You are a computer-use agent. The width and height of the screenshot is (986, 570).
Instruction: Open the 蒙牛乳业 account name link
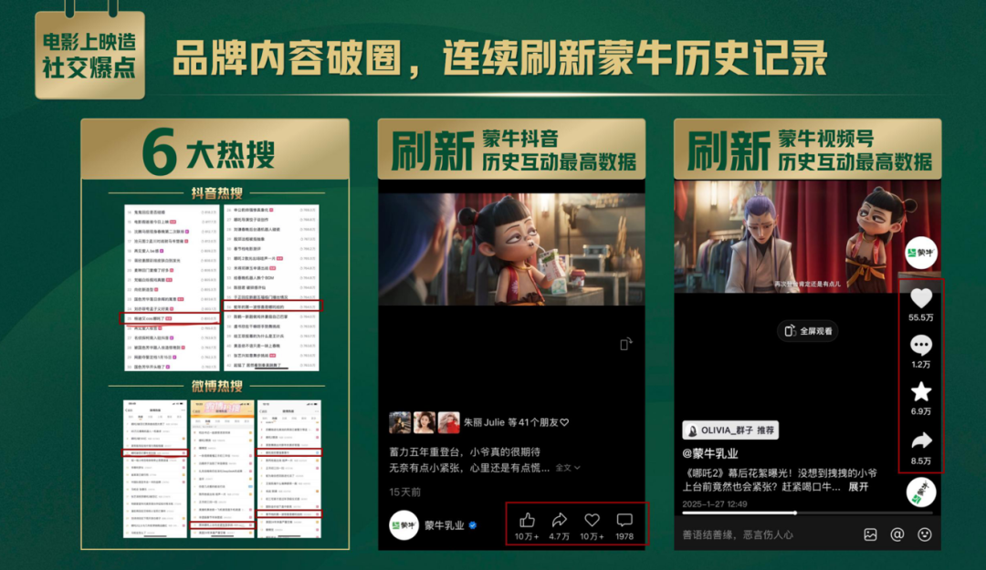pyautogui.click(x=444, y=525)
